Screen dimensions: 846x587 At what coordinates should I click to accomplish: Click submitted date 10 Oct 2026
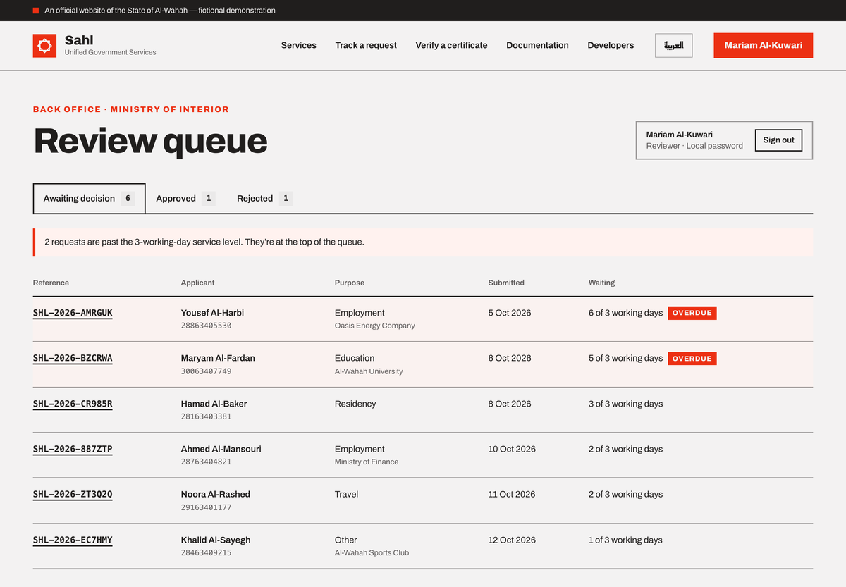(512, 449)
